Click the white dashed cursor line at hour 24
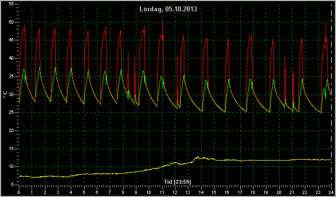Viewport: 336px width, 197px height. click(x=331, y=95)
